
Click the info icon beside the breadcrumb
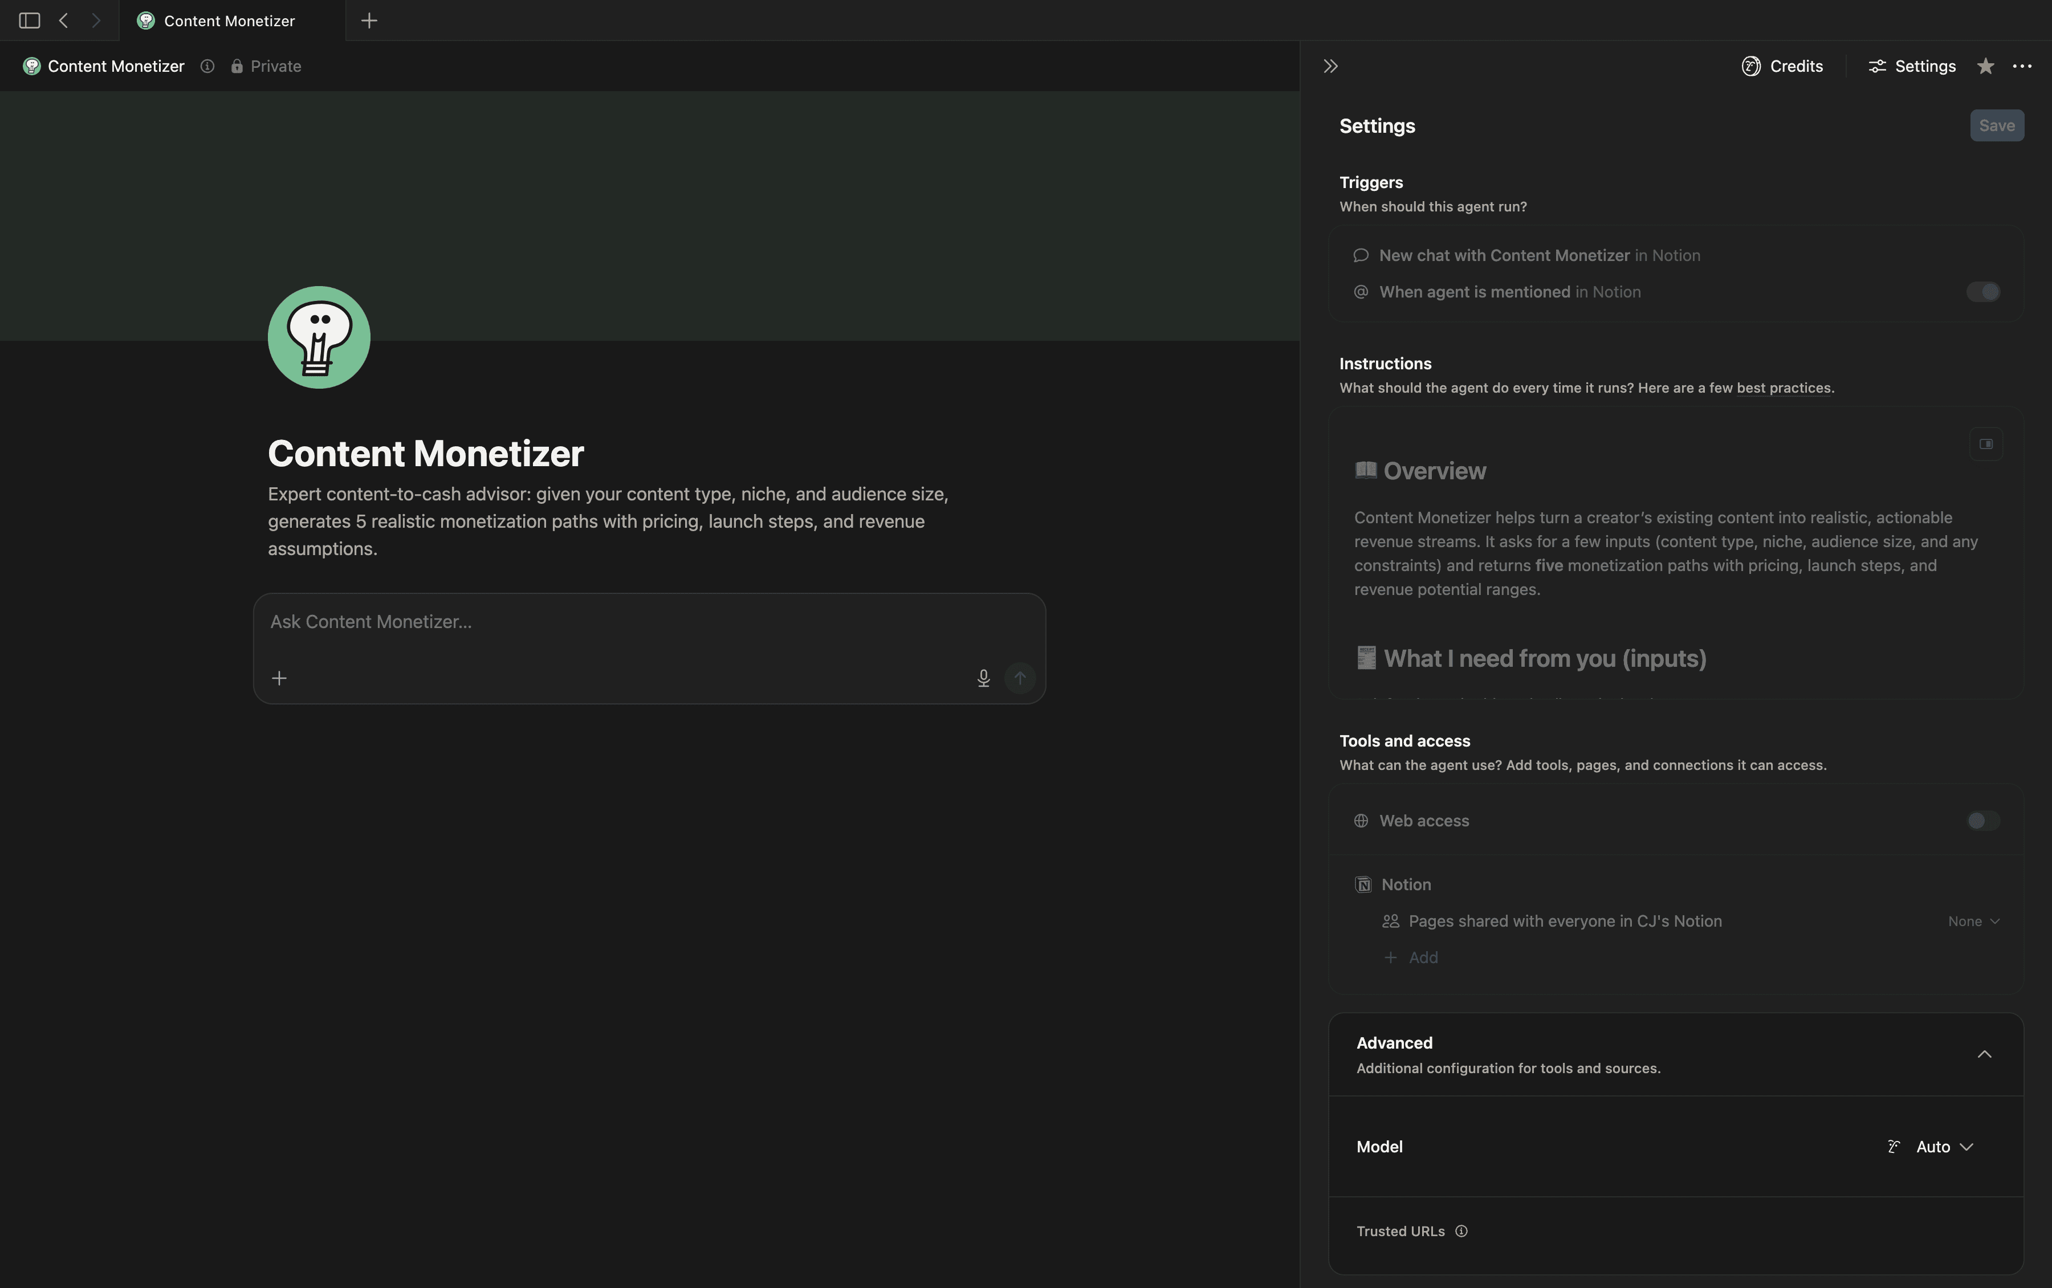click(207, 67)
